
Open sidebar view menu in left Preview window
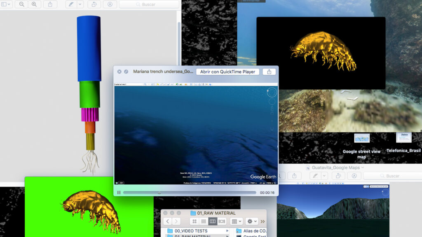click(x=6, y=4)
